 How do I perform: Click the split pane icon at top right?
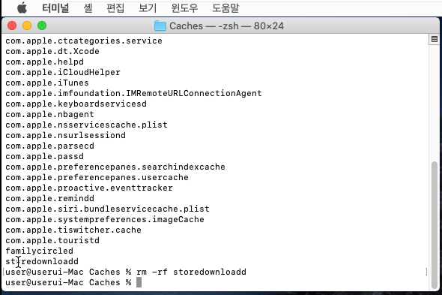(435, 39)
